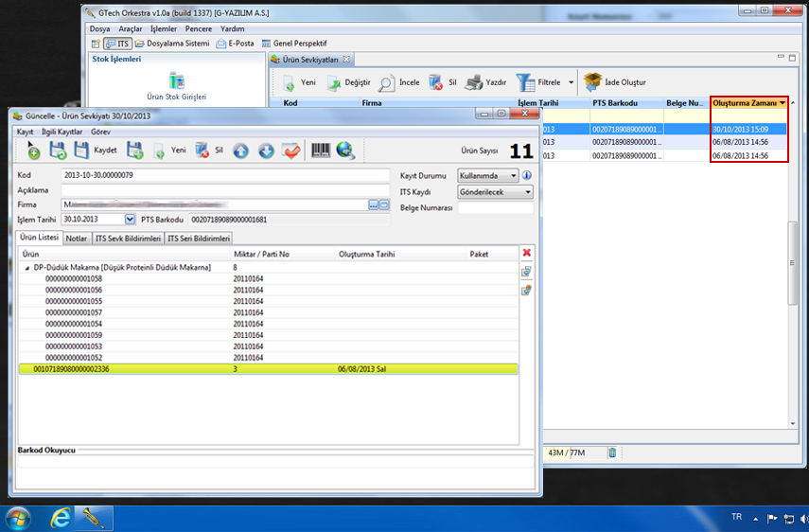The width and height of the screenshot is (809, 532).
Task: Click Yeni in Ürün Sevkiyatları toolbar
Action: point(299,82)
